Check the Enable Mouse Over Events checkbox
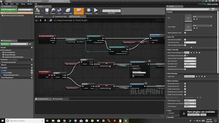 point(185,92)
